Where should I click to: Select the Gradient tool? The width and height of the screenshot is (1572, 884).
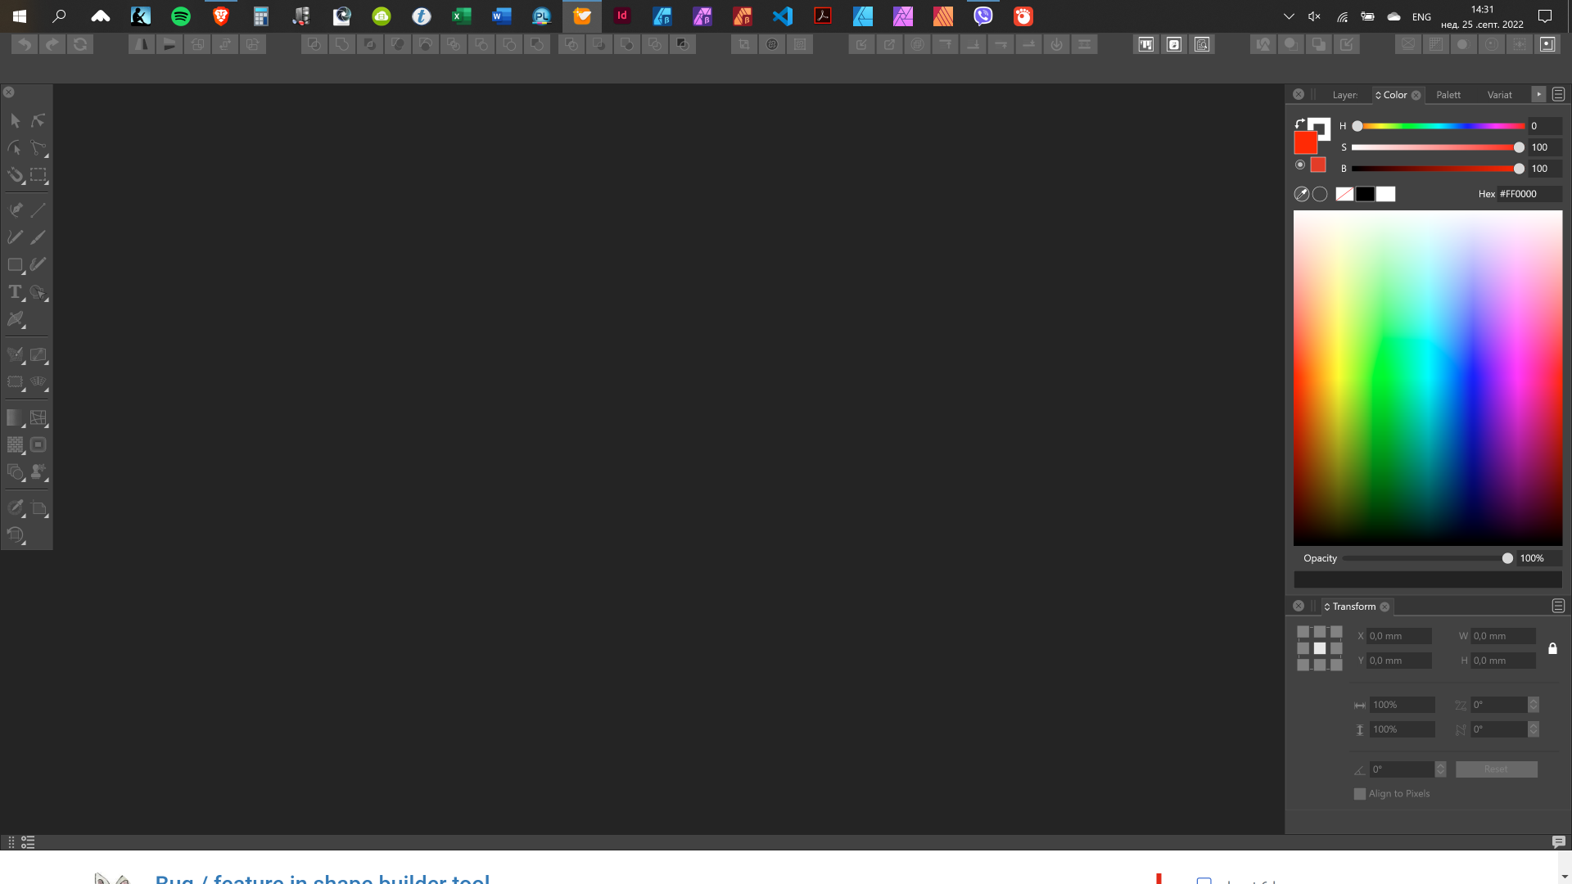[x=15, y=417]
